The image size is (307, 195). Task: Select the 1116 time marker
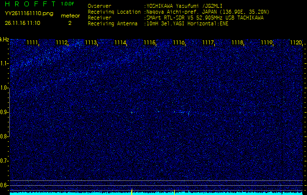(179, 43)
